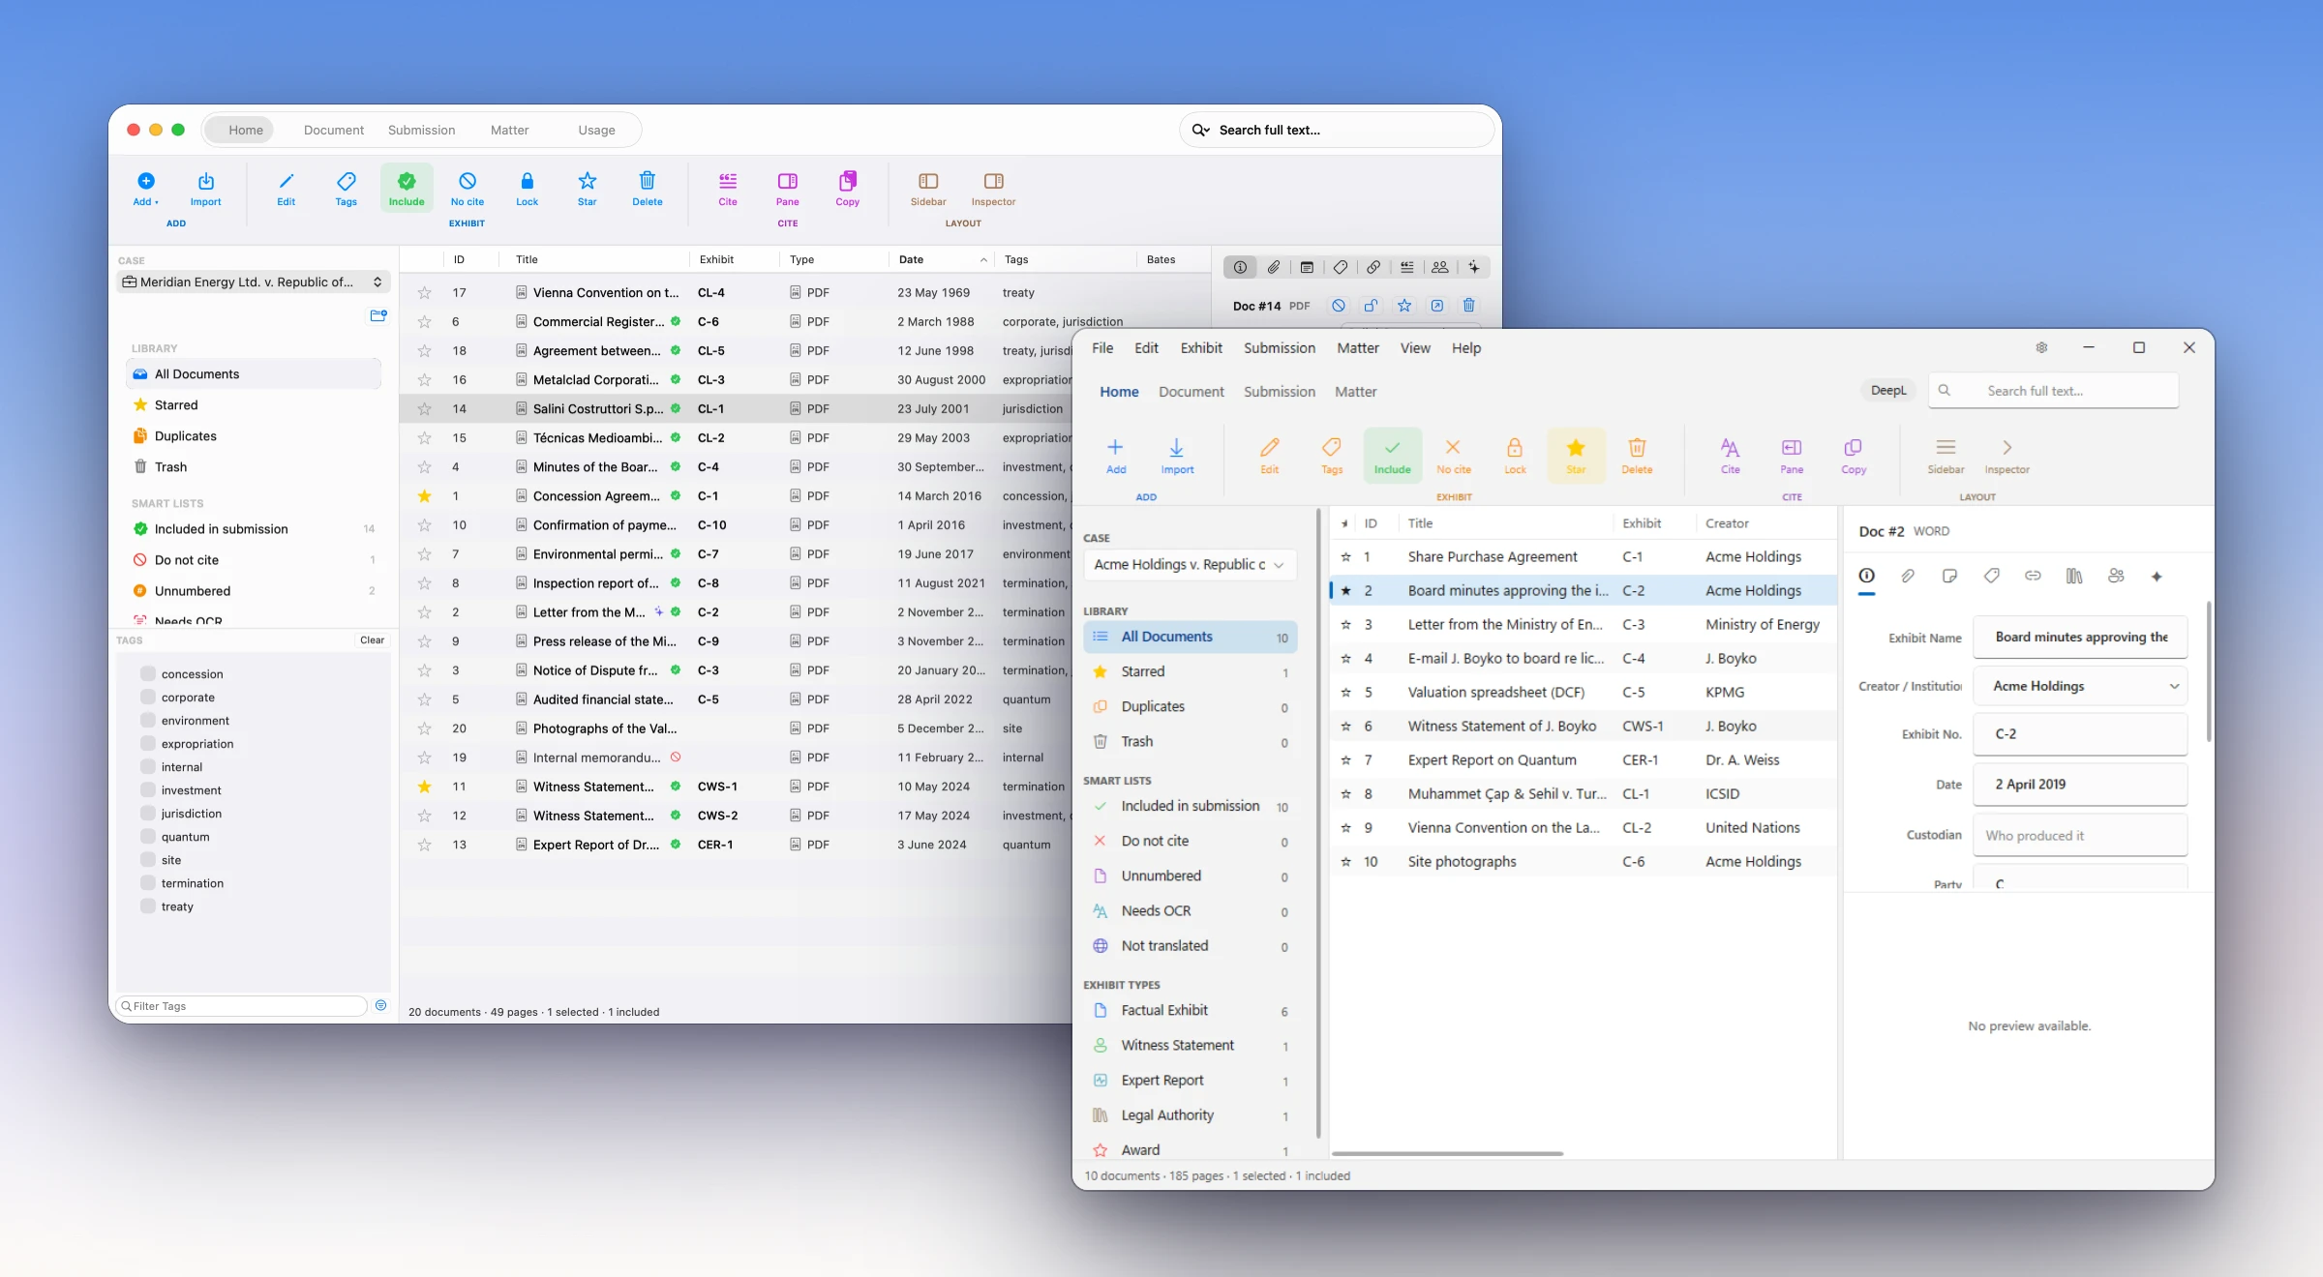The height and width of the screenshot is (1277, 2323).
Task: Open the Acme Holdings case dropdown
Action: (1190, 564)
